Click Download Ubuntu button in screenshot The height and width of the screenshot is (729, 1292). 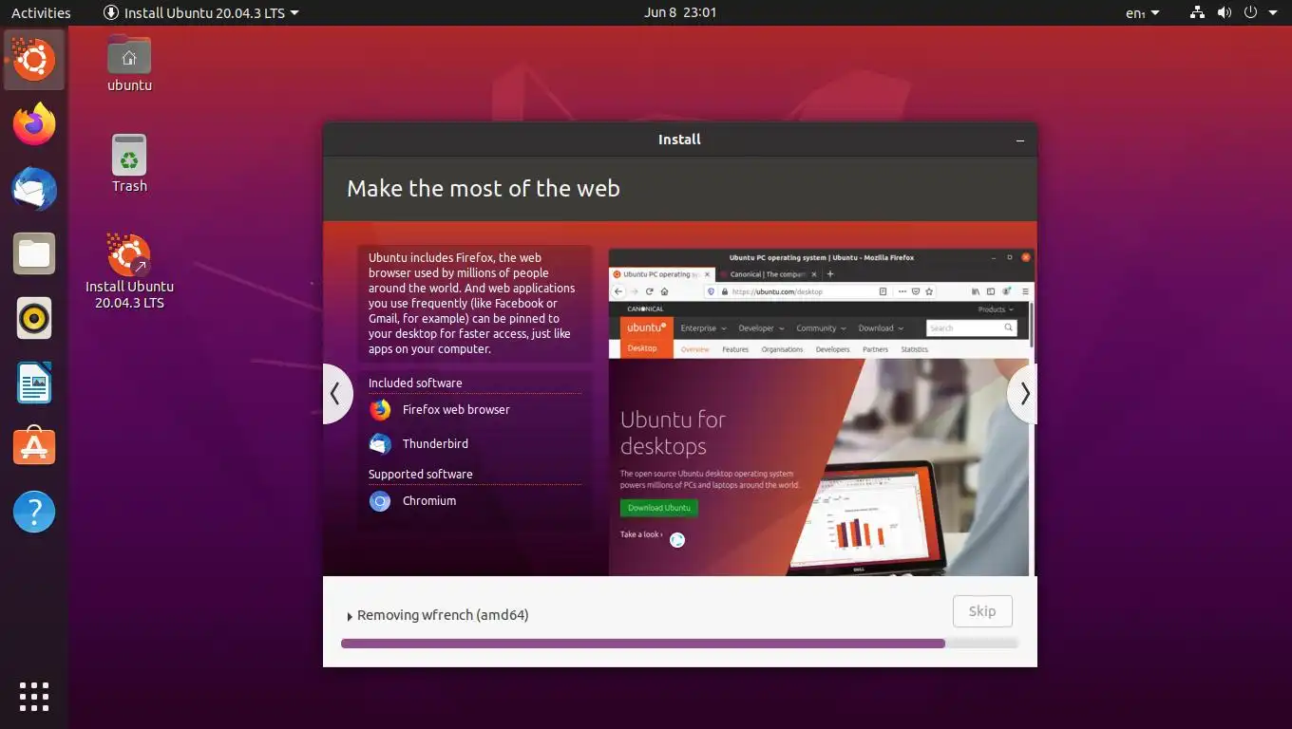[659, 508]
